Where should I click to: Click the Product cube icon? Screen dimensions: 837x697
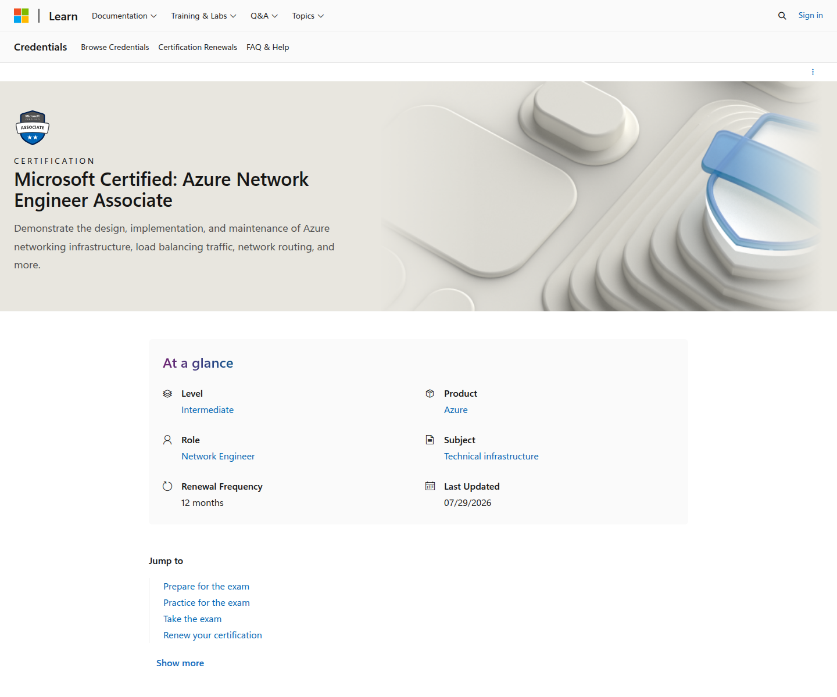pyautogui.click(x=430, y=394)
